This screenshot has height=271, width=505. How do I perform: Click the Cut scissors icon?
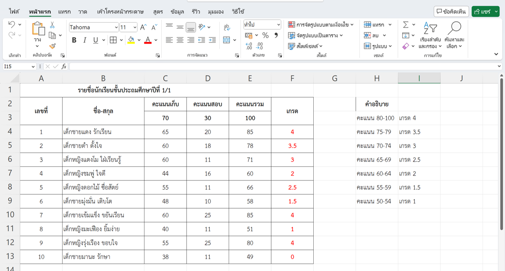click(52, 25)
